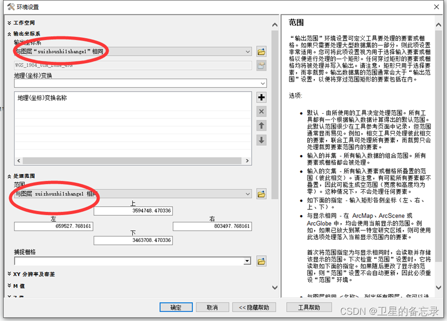447x321 pixels.
Task: Click the << 隐藏帮助 button
Action: pos(254,308)
